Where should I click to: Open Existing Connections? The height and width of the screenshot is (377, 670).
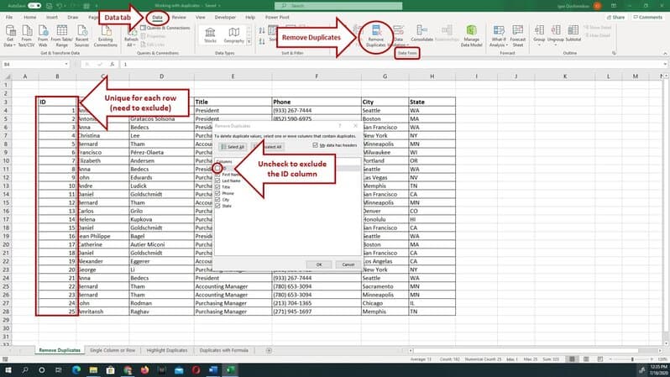click(x=106, y=35)
